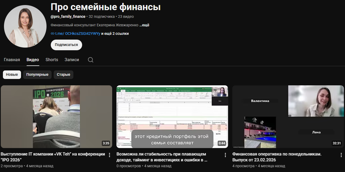Sort videos by Популярные chip

[37, 75]
